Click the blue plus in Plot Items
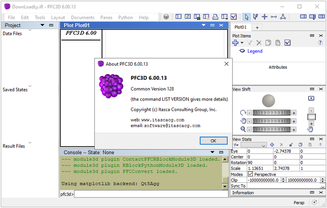The image size is (327, 208). [x=235, y=43]
